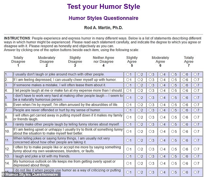Image resolution: width=207 pixels, height=177 pixels.
Task: Pick rating 6 for statement 12
Action: [183, 149]
